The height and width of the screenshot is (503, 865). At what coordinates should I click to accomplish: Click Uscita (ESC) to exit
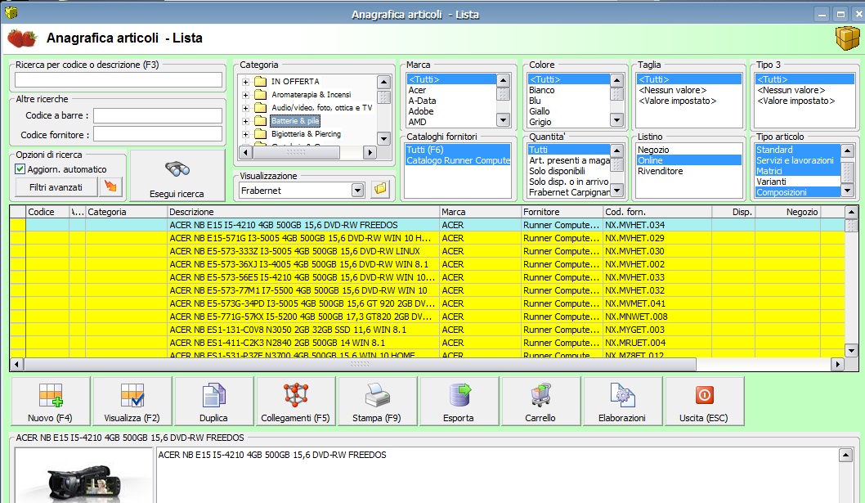tap(703, 402)
